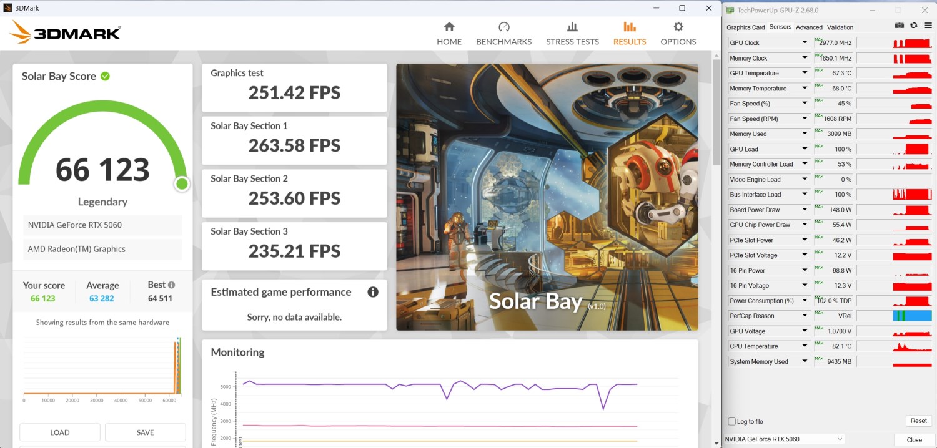The image size is (937, 448).
Task: Open the Fan Speed (RPM) sensor dropdown
Action: tap(805, 119)
